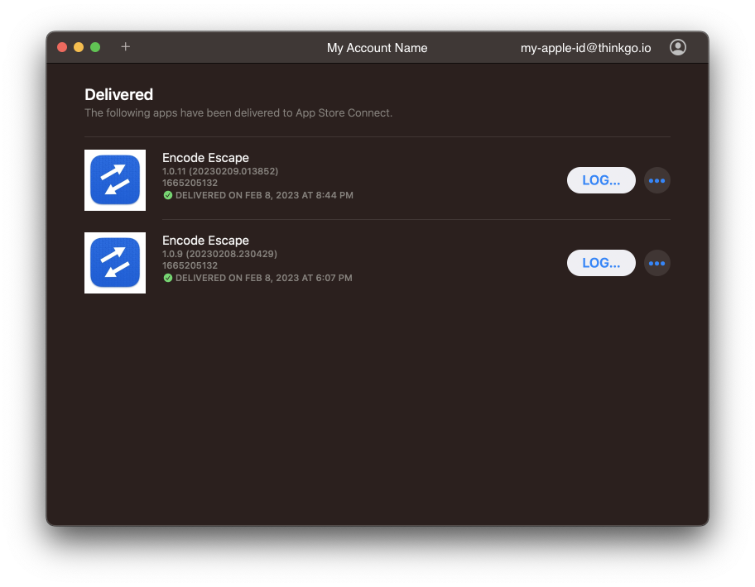Screen dimensions: 755x587
Task: Click the Encode Escape 1.0.9 app icon
Action: (115, 263)
